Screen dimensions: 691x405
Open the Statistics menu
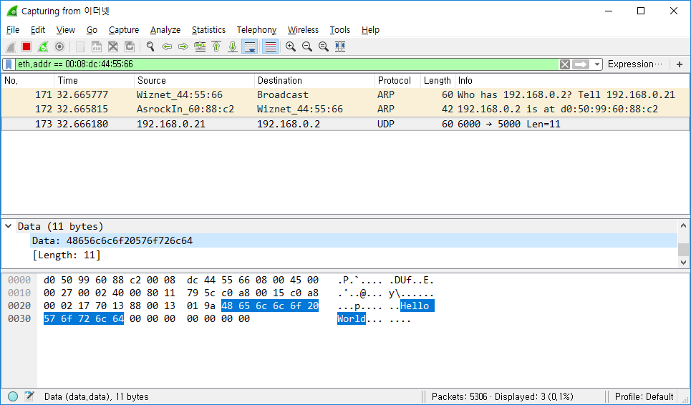coord(208,30)
